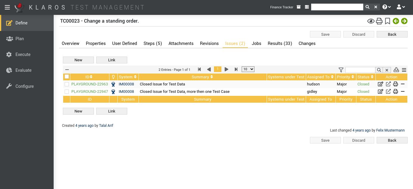The width and height of the screenshot is (413, 189).
Task: Open issue PLAYGROUND-22947 in external tracker
Action: (x=388, y=92)
